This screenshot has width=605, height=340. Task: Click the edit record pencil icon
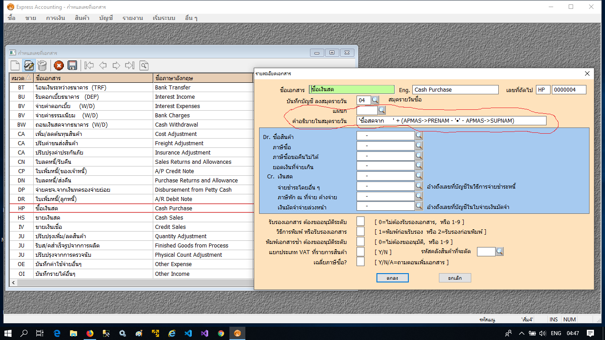point(29,66)
